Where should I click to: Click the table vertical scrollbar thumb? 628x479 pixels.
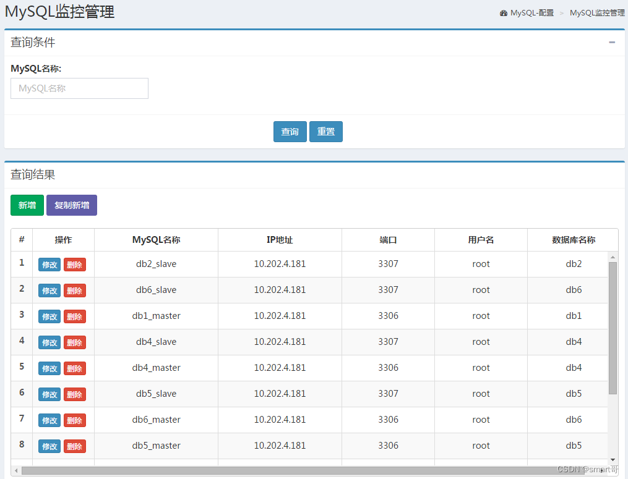pos(613,328)
